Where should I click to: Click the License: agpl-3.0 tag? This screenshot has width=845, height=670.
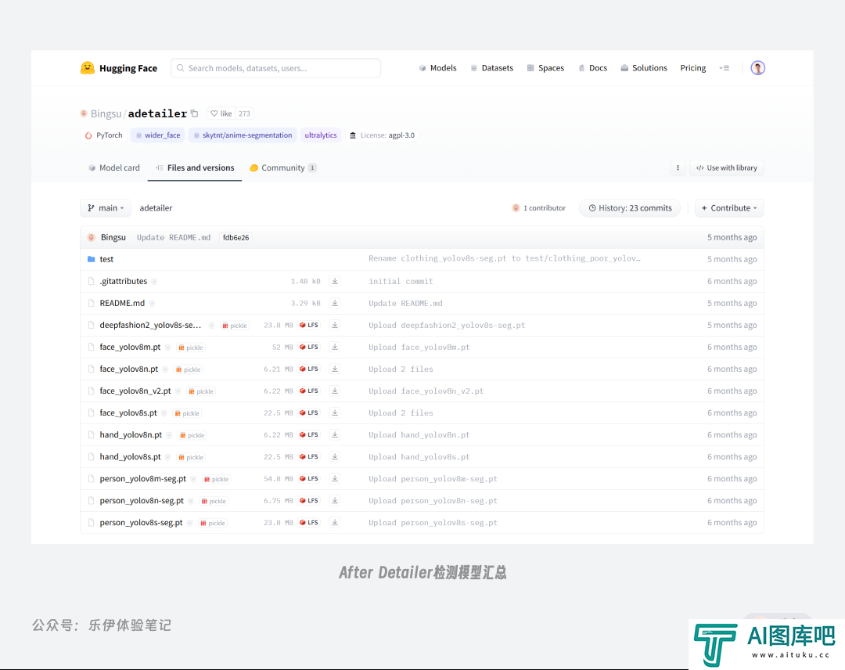pos(382,135)
